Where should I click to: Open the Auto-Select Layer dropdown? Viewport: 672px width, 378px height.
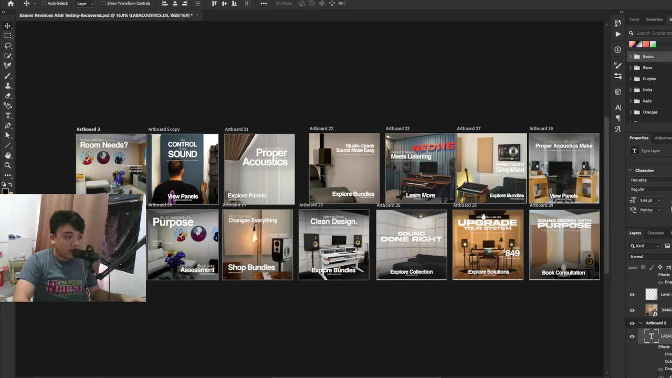85,4
